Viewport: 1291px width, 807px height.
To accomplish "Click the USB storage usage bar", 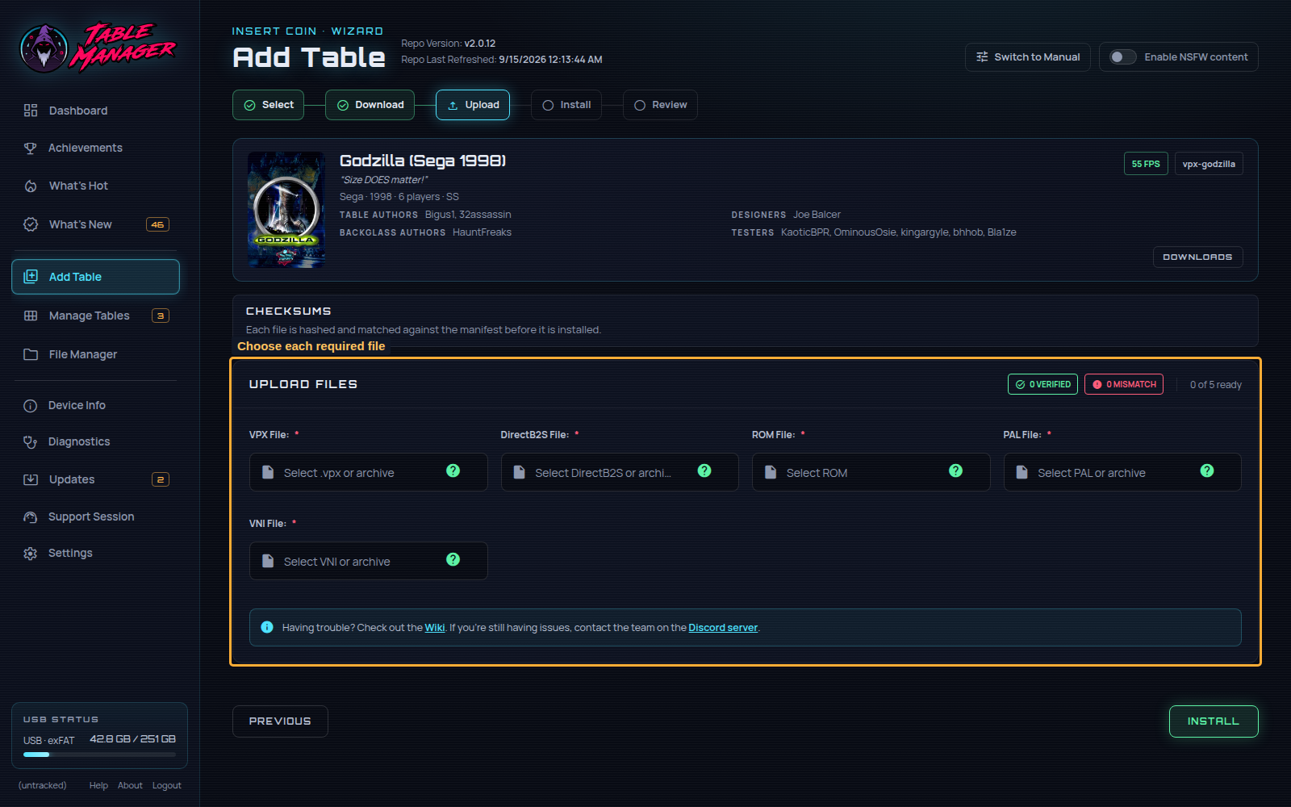I will coord(99,755).
